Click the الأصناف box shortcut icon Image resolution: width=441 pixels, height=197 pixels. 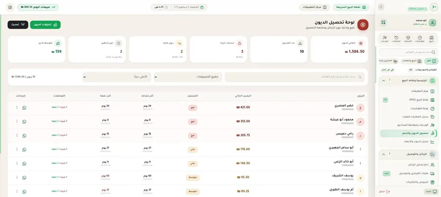click(408, 39)
